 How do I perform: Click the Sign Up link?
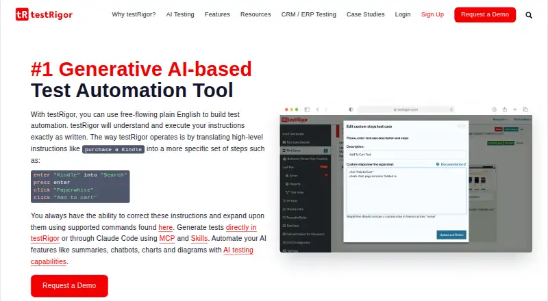click(432, 14)
